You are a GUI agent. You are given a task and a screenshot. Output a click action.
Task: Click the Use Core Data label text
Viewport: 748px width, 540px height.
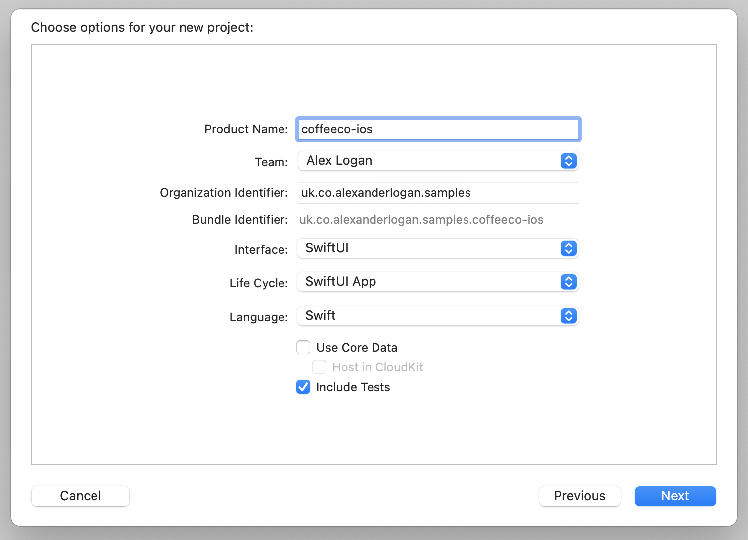[357, 348]
